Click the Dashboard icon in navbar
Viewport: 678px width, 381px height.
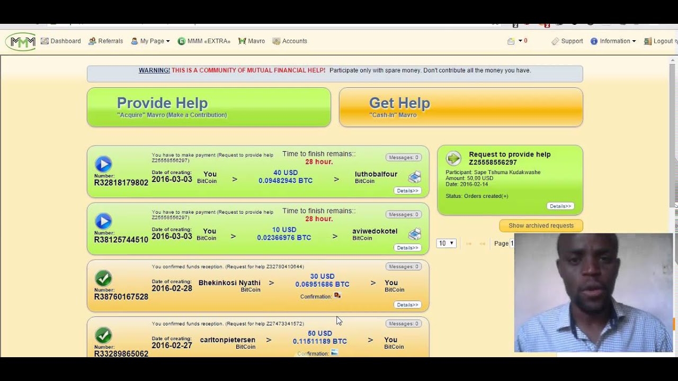point(44,41)
